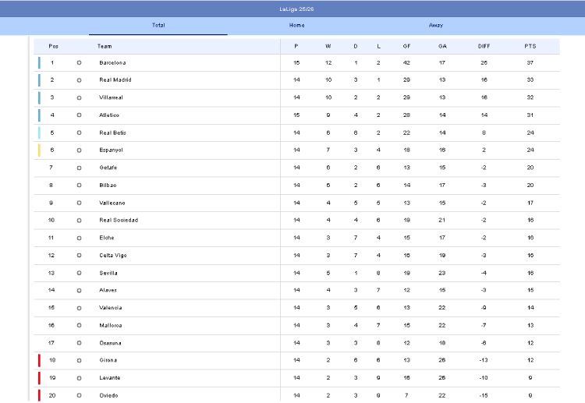
Task: Click the Getafe crest icon
Action: [79, 168]
